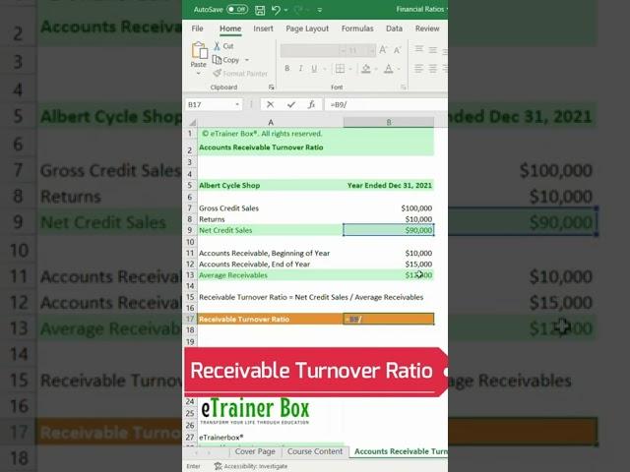The width and height of the screenshot is (630, 472).
Task: Switch to Course Content sheet tab
Action: pos(315,451)
